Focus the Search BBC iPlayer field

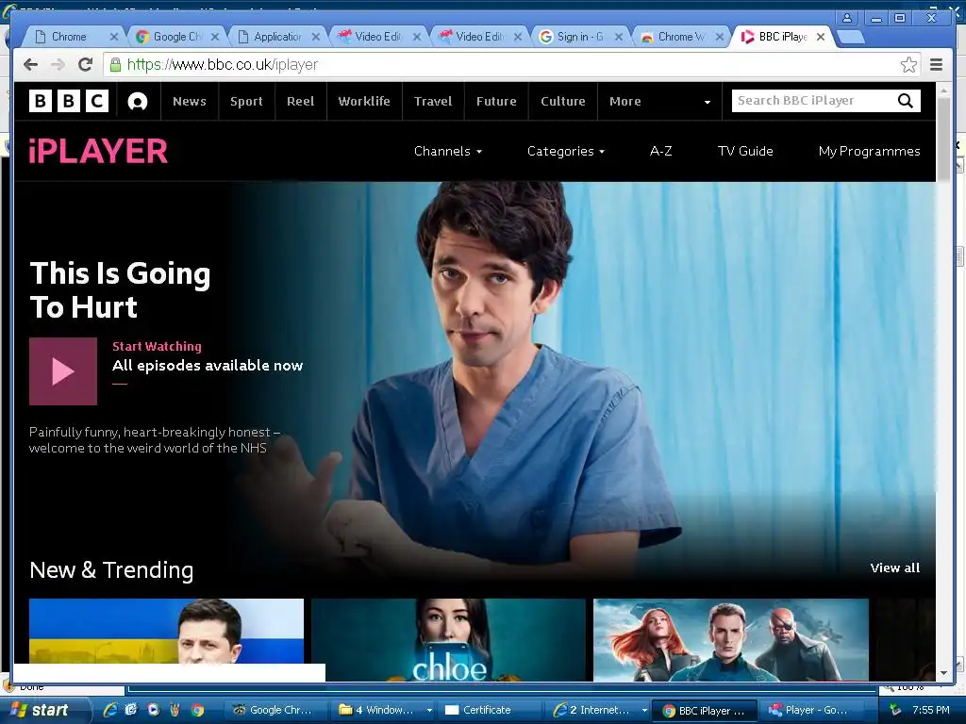pos(813,100)
